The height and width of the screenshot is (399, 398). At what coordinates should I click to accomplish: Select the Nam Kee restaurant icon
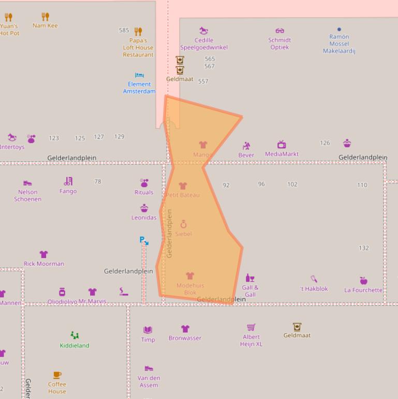[x=45, y=17]
